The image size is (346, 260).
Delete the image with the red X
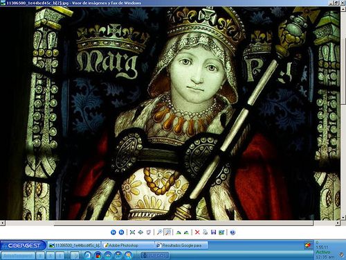(x=197, y=232)
